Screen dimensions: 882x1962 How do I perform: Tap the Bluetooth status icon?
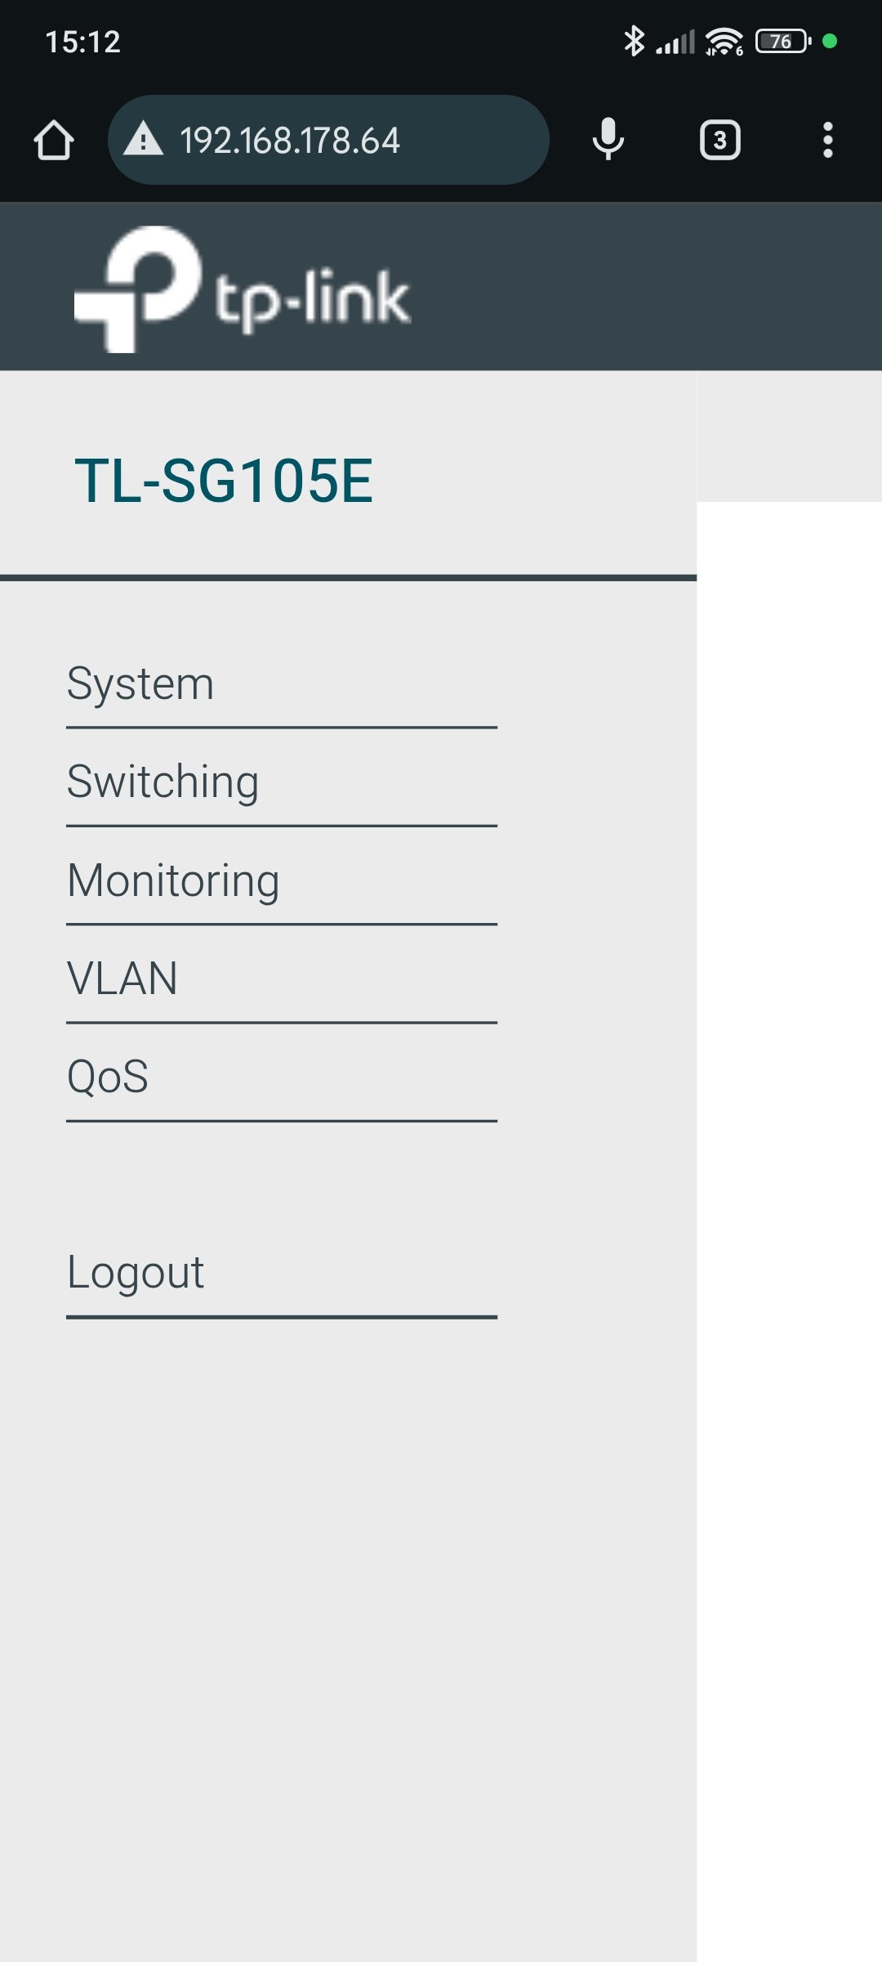pyautogui.click(x=634, y=41)
